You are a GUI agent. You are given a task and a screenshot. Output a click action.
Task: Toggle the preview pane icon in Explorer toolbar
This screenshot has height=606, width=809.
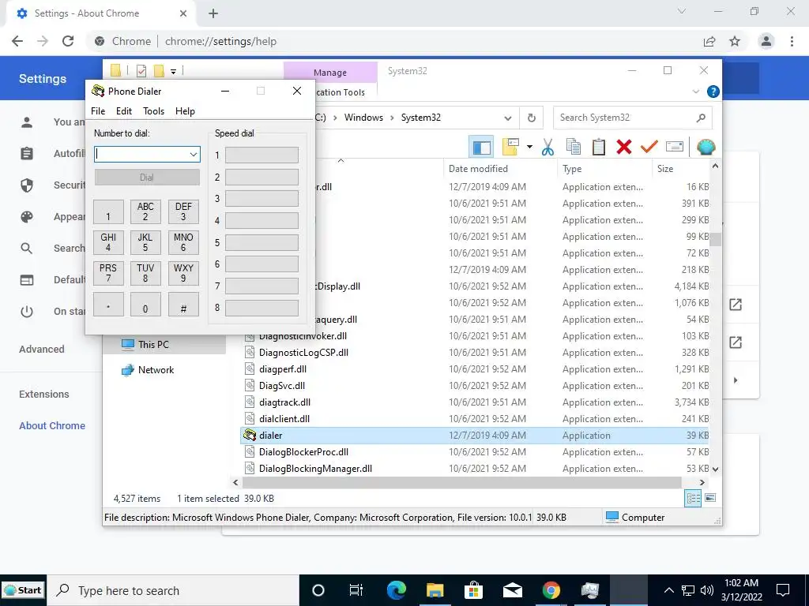click(x=481, y=148)
